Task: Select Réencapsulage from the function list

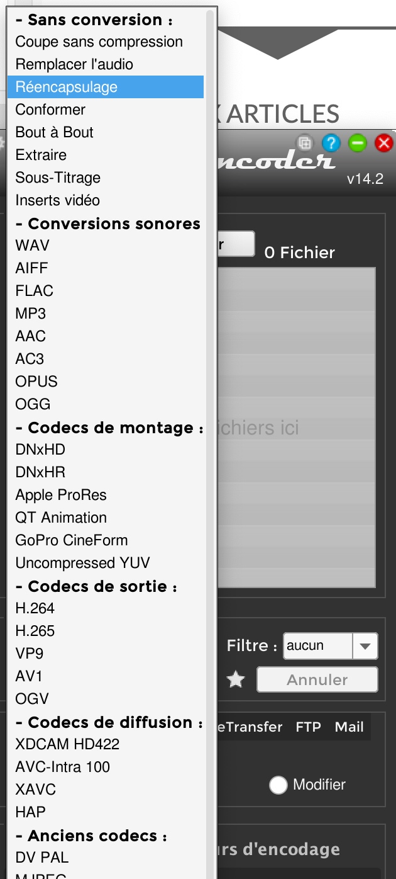Action: click(x=67, y=87)
